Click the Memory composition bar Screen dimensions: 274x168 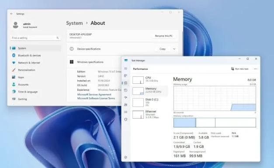(x=215, y=123)
